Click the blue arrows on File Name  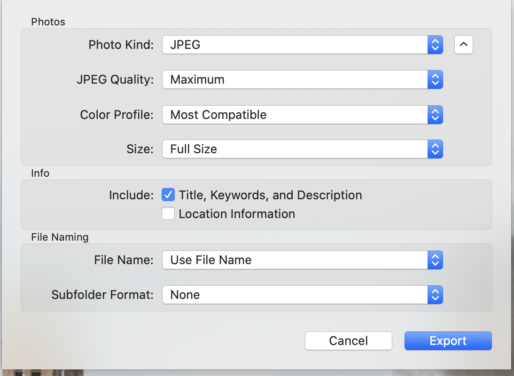(x=435, y=260)
